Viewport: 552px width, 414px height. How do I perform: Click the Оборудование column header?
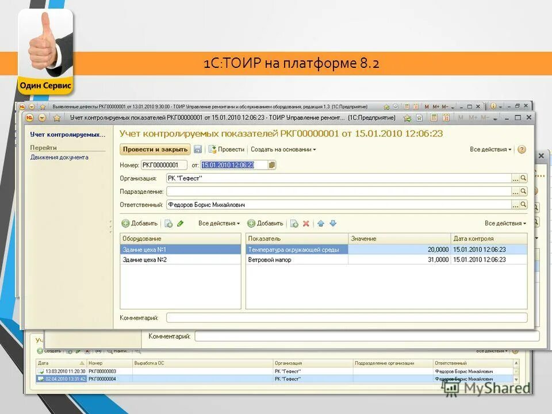(x=180, y=238)
